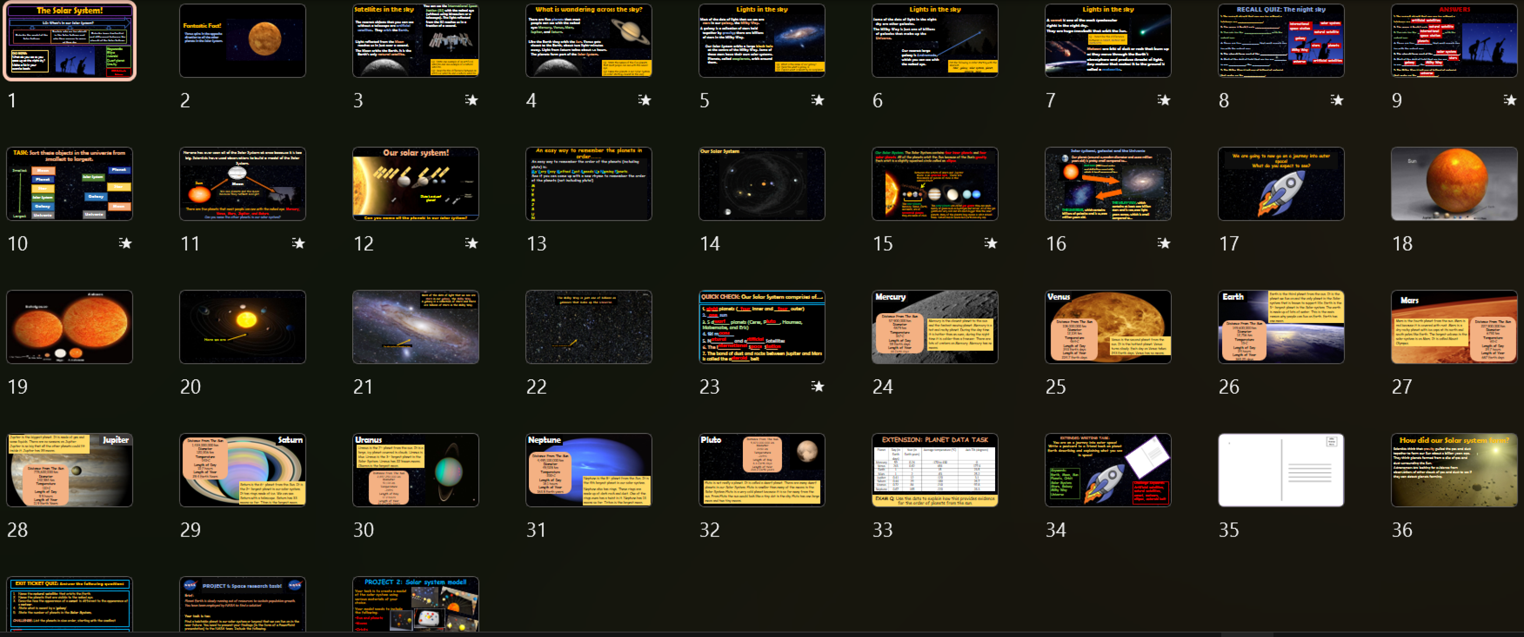The width and height of the screenshot is (1524, 637).
Task: Select 'EXTENSION: PLANET DATA TASK' slide thumbnail
Action: [935, 470]
